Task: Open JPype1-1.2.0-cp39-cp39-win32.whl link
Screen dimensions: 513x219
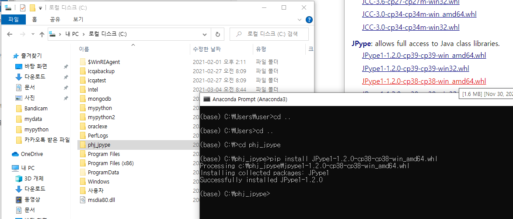Action: click(415, 68)
